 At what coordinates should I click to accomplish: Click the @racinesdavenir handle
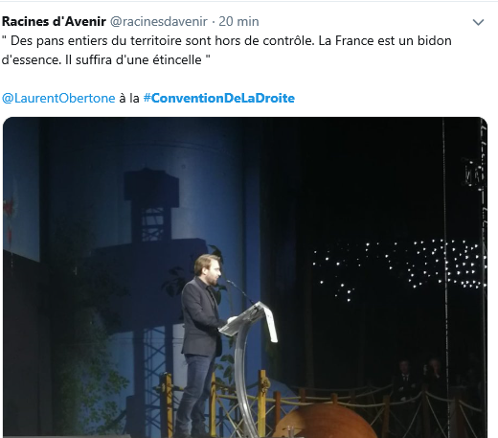(x=159, y=22)
